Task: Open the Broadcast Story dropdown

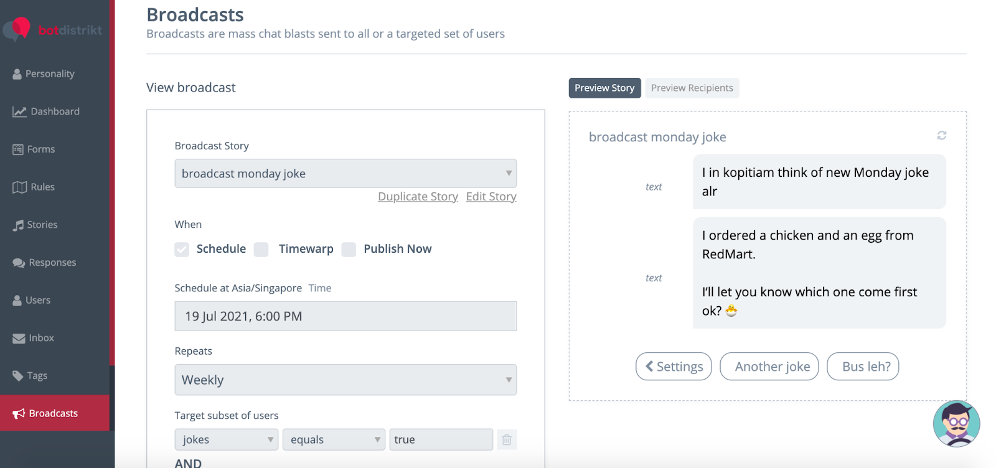Action: (x=345, y=174)
